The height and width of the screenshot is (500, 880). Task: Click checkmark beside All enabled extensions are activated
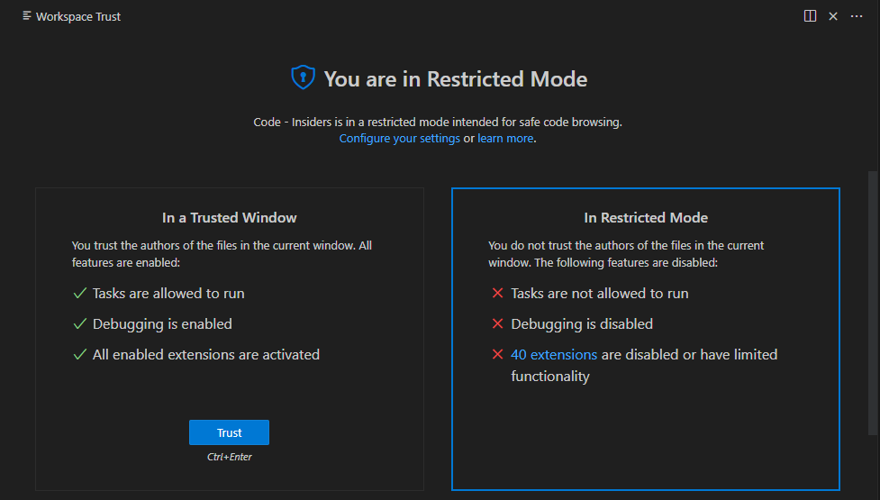point(79,355)
